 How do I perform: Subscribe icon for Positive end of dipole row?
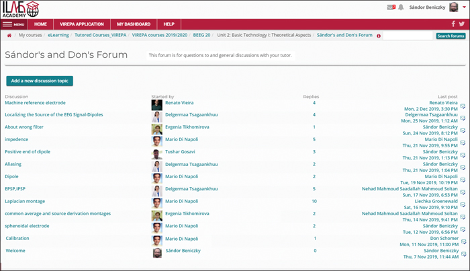coord(463,155)
